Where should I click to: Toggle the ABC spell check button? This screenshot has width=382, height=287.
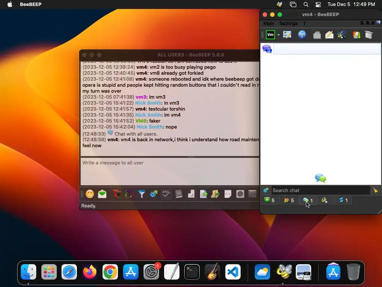tap(166, 194)
